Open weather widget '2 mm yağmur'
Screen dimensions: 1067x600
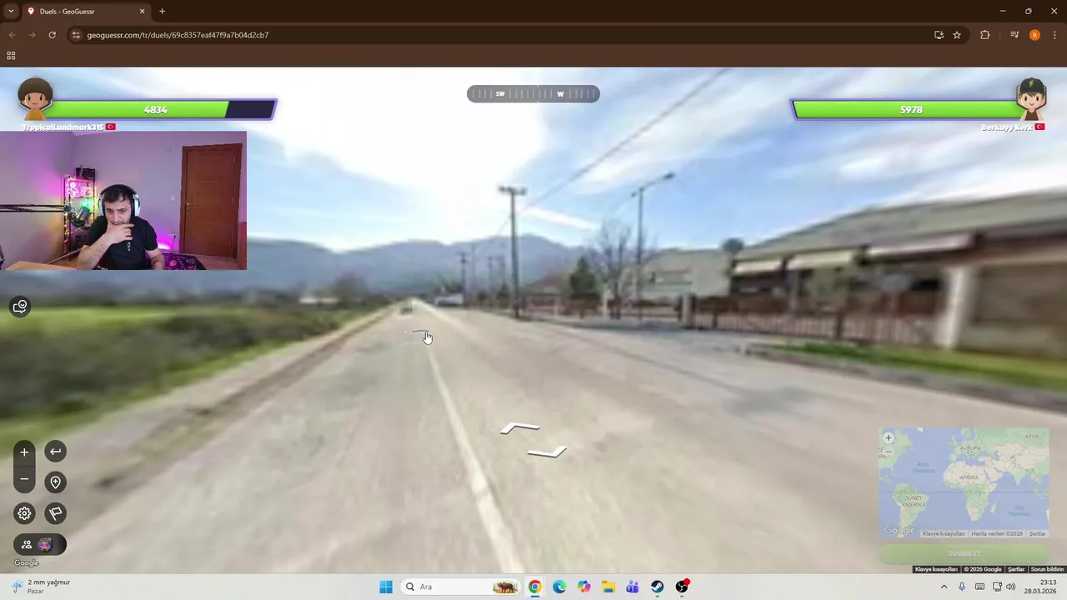(x=42, y=587)
